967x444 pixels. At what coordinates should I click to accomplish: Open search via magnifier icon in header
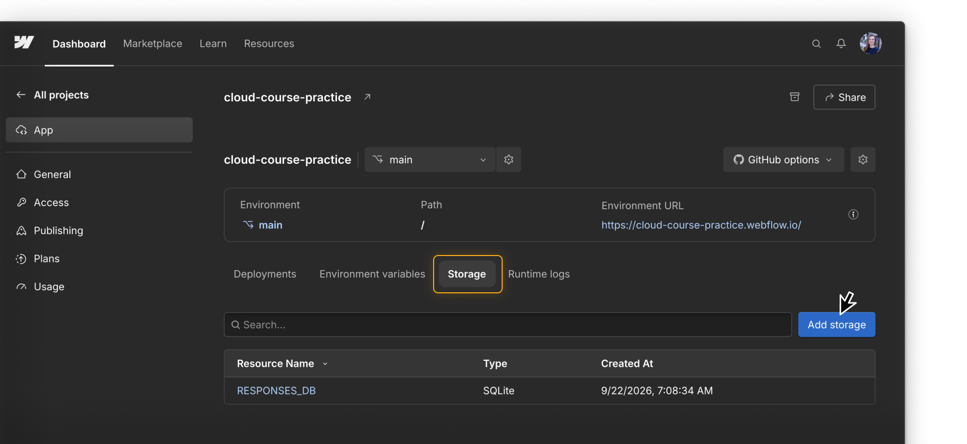click(x=816, y=44)
